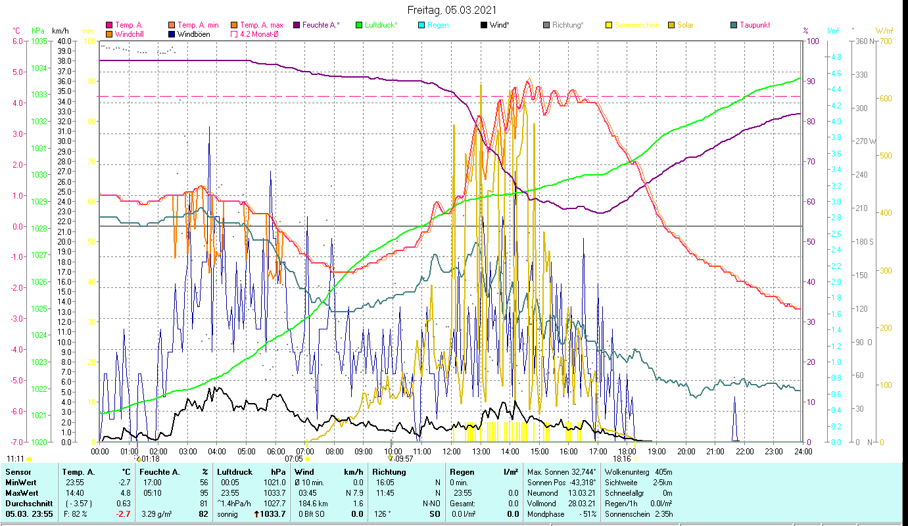Click the Sensor heading in the data table
The width and height of the screenshot is (908, 526).
click(x=17, y=472)
